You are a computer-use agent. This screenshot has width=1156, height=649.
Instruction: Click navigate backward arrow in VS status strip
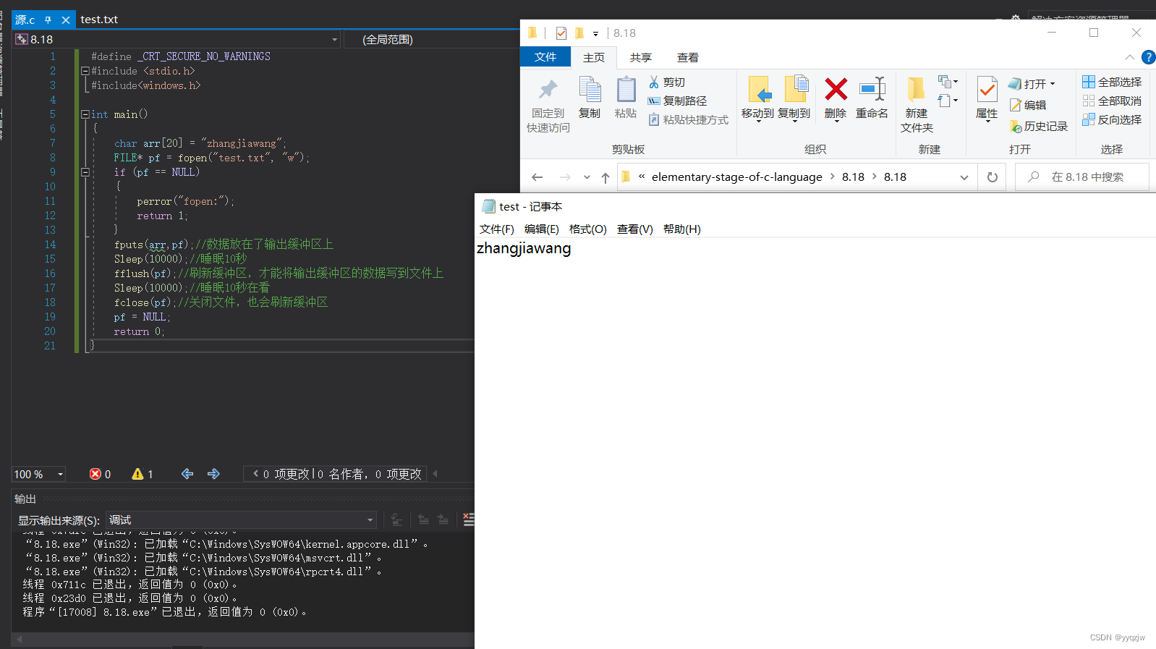(x=187, y=474)
